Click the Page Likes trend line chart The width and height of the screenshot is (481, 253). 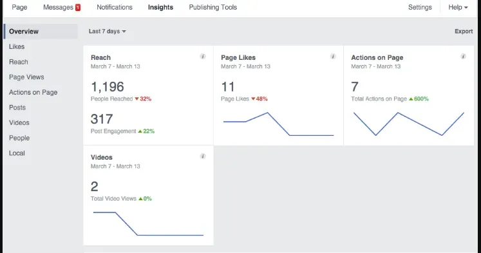click(279, 124)
